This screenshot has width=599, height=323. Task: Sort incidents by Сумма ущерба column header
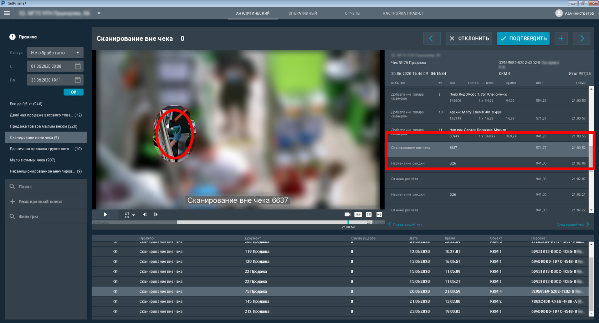point(363,238)
